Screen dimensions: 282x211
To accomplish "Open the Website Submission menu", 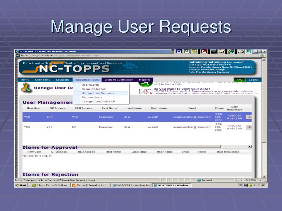I will point(119,80).
